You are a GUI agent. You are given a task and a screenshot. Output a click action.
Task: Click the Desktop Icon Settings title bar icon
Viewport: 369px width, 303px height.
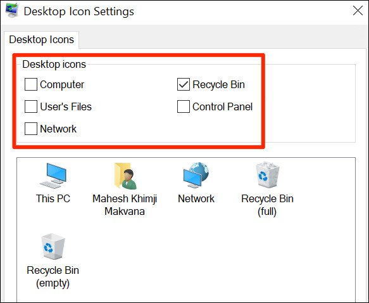12,11
